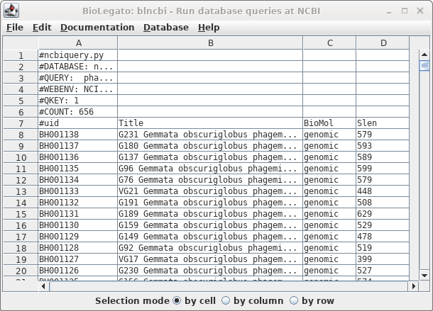Open the File menu
433x311 pixels.
click(x=15, y=27)
